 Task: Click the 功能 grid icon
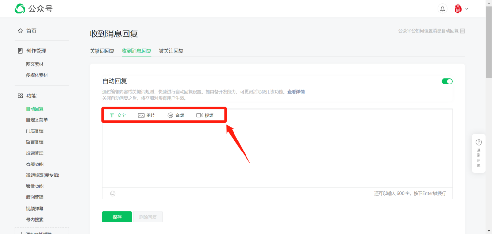point(20,95)
